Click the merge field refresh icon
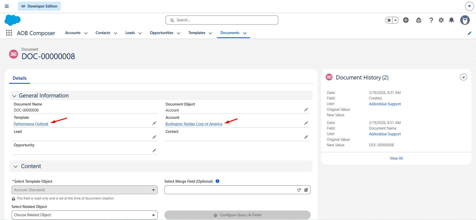The height and width of the screenshot is (220, 476). (299, 190)
